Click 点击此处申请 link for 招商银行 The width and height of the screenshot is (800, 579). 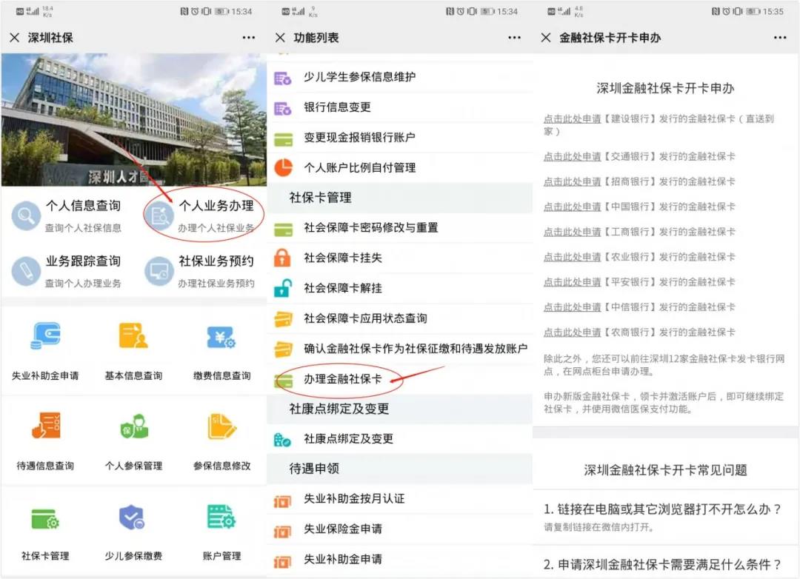(572, 181)
